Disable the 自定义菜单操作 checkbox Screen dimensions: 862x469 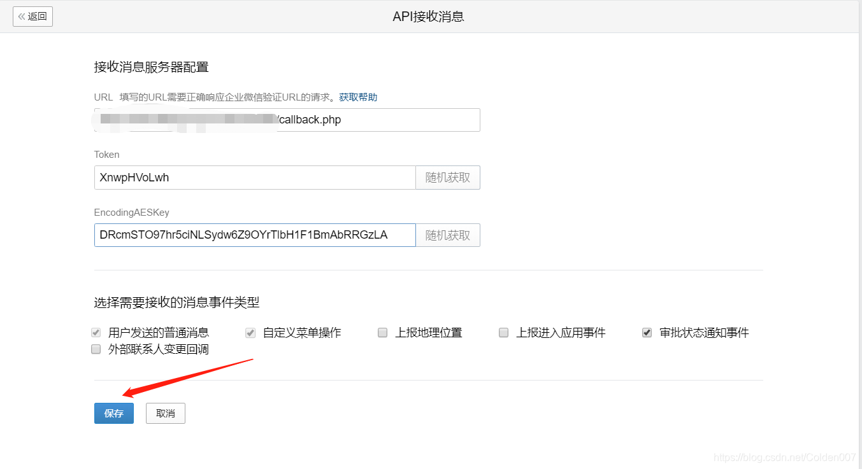coord(250,332)
